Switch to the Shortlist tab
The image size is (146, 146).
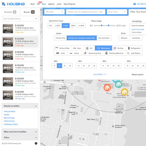[x=10, y=12]
